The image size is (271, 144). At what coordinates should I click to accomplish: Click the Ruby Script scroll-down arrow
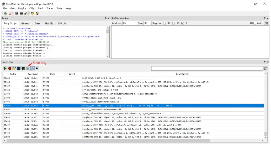[x=108, y=56]
